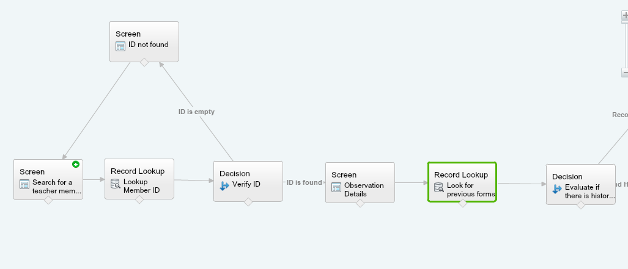Click the ID is found connector label
Screen dimensions: 628x269
coord(304,182)
